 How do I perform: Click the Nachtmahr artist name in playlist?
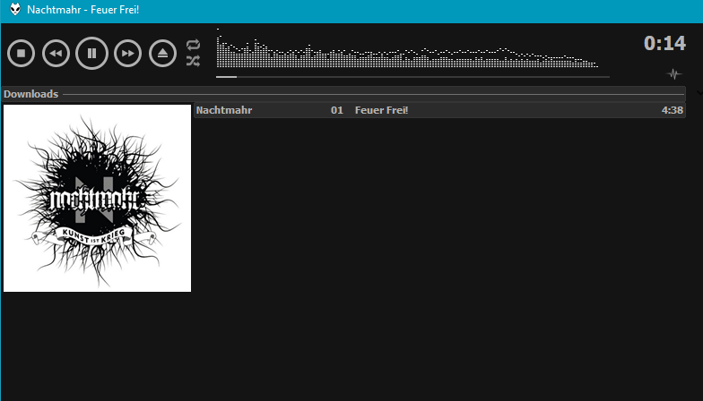[x=224, y=110]
